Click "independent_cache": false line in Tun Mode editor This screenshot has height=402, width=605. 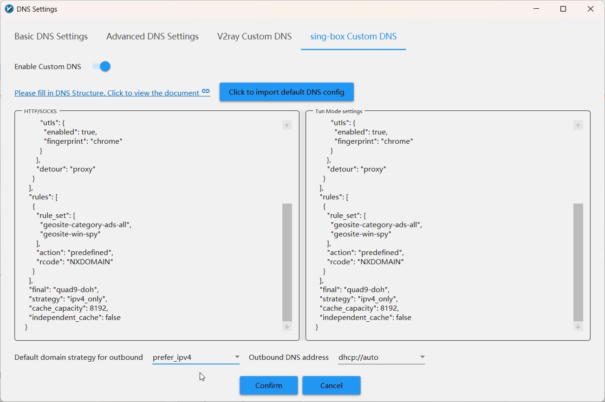(365, 318)
